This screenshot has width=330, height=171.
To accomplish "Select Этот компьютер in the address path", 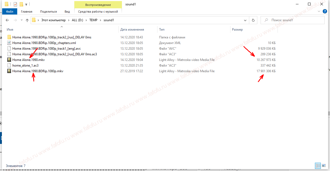I will click(x=53, y=20).
